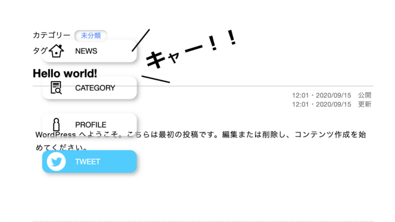Click the Twitter bird icon

(x=56, y=162)
